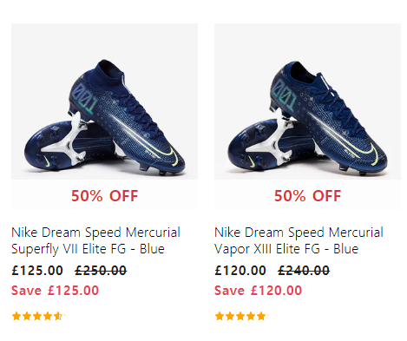
Task: Select the £120.00 sale price
Action: pyautogui.click(x=240, y=271)
